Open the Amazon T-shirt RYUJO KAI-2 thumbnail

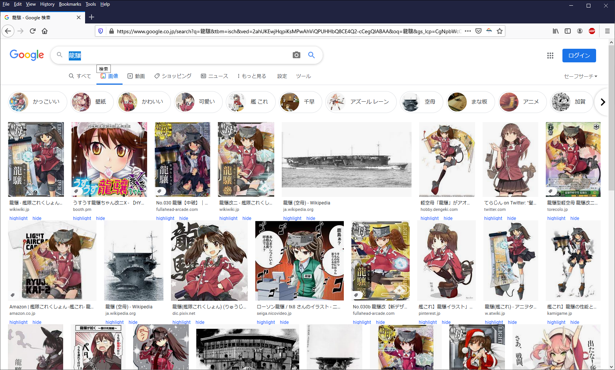[52, 261]
